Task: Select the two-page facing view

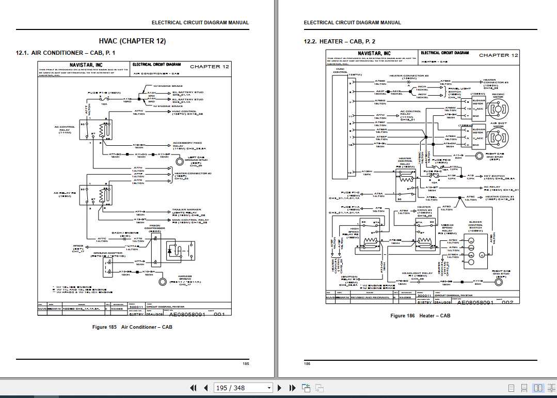Action: click(x=538, y=388)
